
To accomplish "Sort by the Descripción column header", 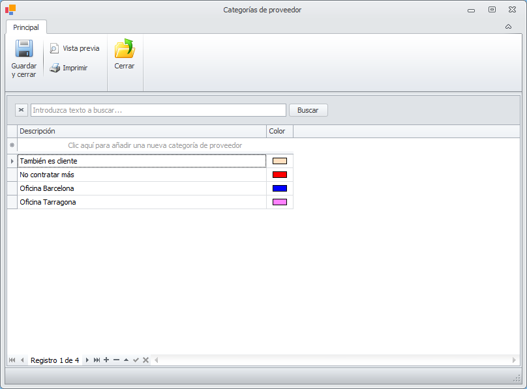I will [142, 131].
